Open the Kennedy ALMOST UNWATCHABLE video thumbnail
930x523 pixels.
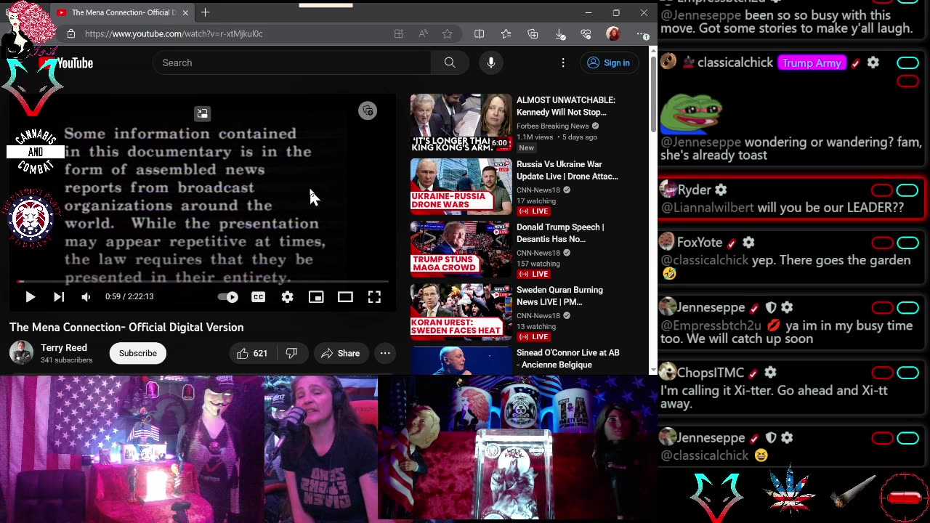point(461,123)
